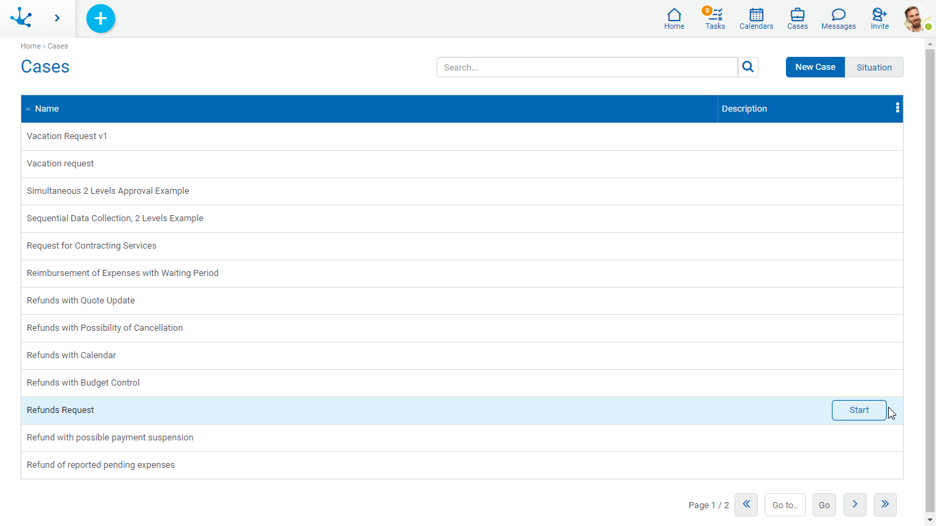Click the app logo in top-left corner
The image size is (936, 526).
point(22,18)
